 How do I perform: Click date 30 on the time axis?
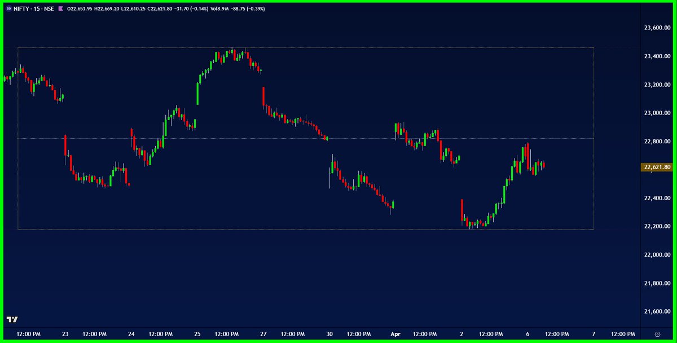[x=329, y=335]
